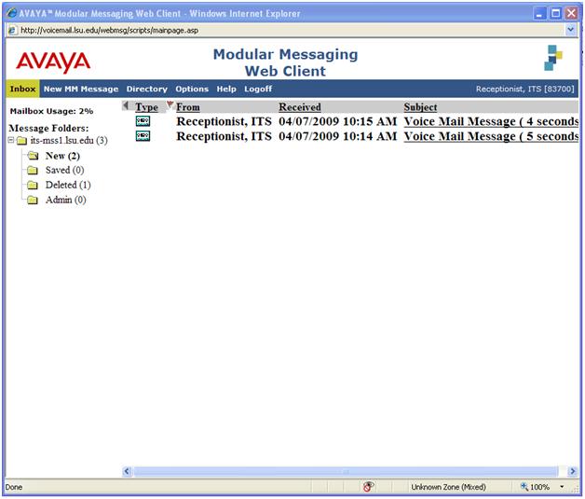Click Done status text

14,487
